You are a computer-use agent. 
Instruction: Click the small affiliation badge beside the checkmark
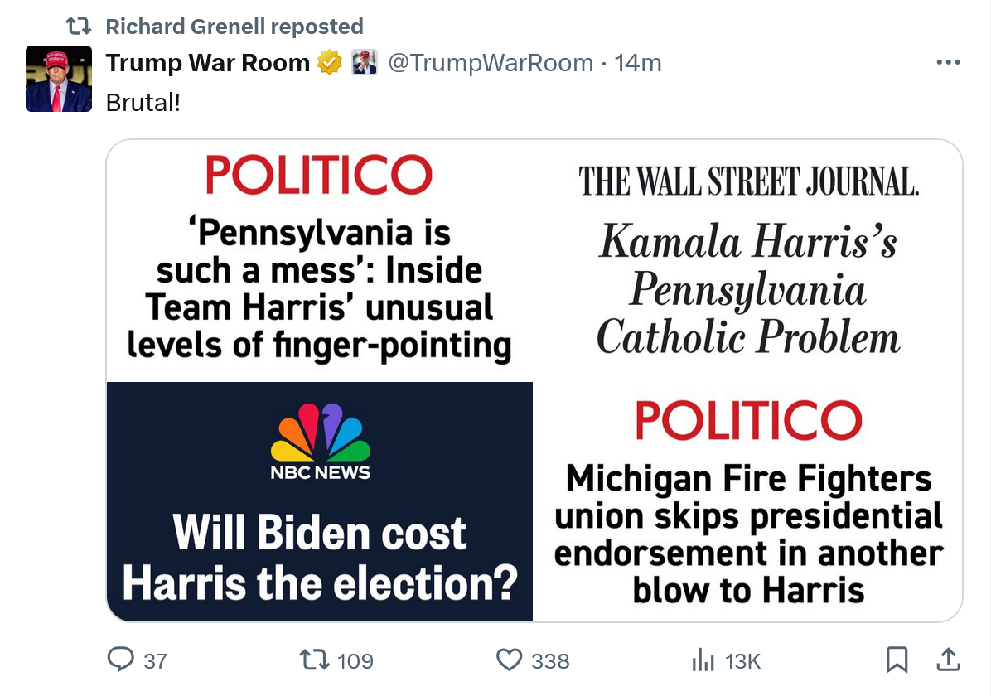(x=365, y=63)
